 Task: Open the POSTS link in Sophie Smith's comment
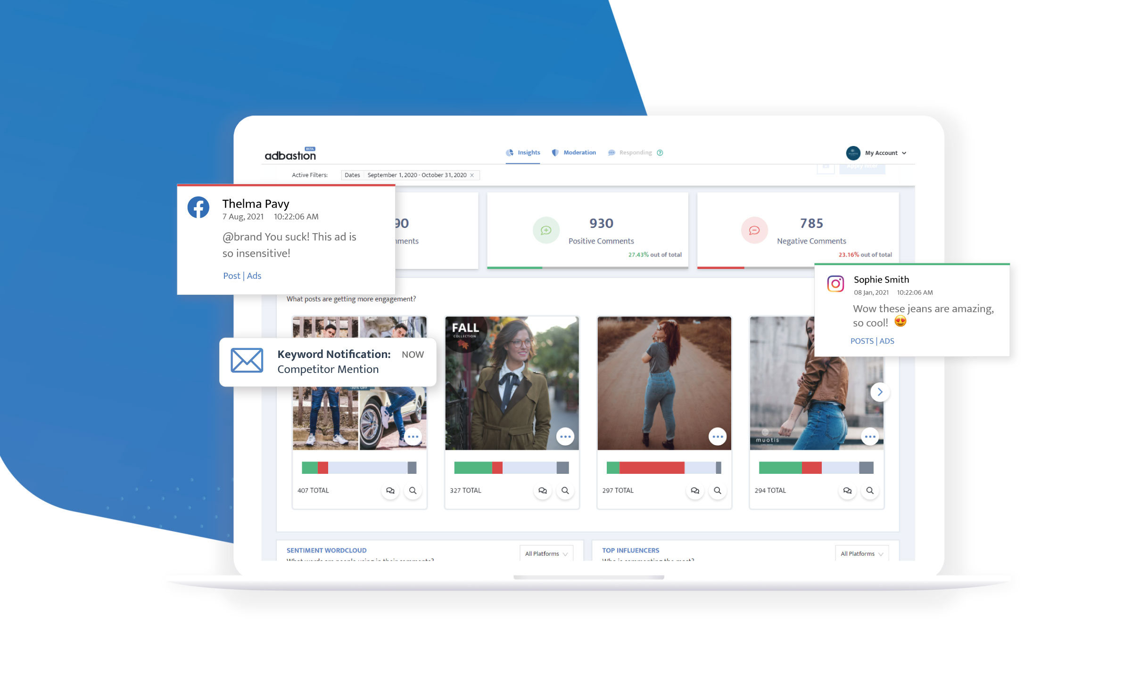[862, 341]
